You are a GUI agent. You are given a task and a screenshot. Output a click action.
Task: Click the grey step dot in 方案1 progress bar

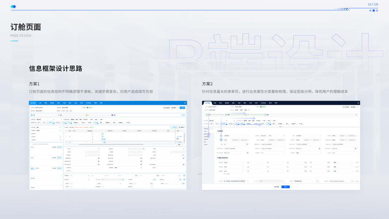[x=59, y=115]
